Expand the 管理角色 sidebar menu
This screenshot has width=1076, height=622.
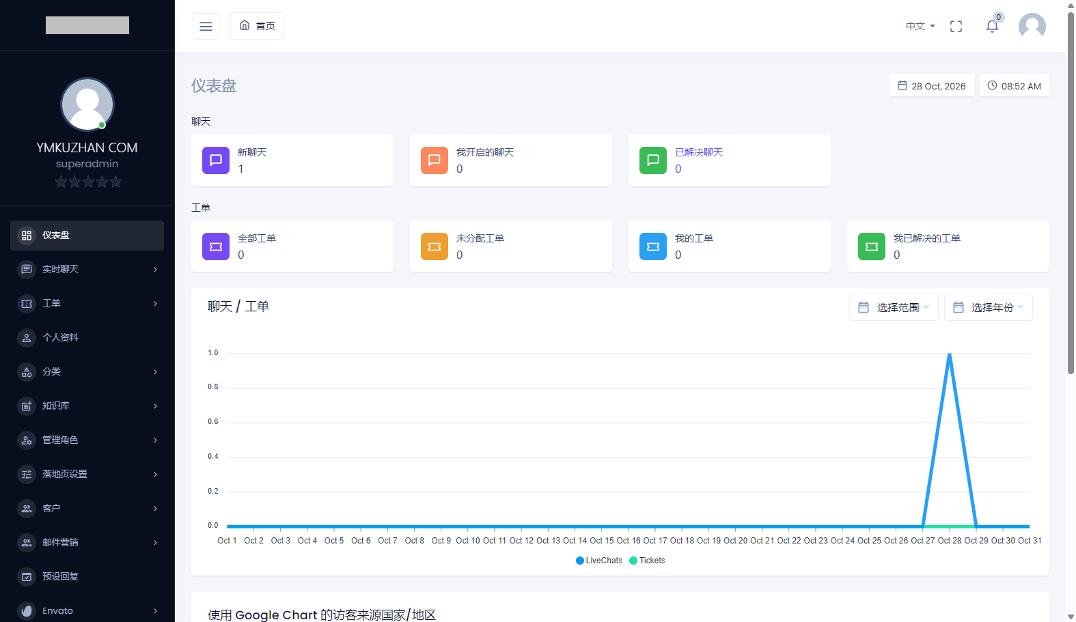[87, 440]
